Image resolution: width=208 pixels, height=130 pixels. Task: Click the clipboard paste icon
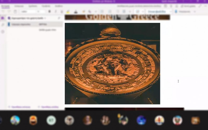coord(15,11)
